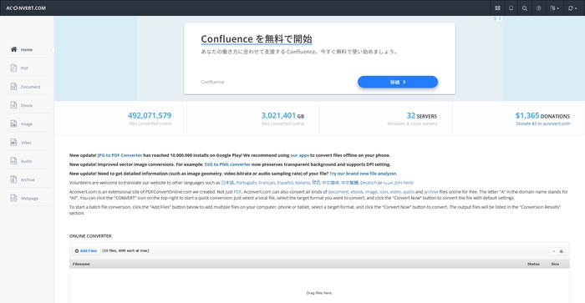This screenshot has height=303, width=585.
Task: Click the PDF file icon in sidebar
Action: tap(14, 68)
